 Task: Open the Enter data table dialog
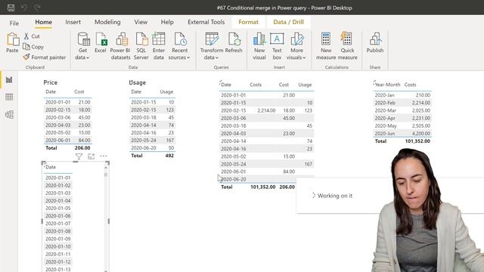click(x=159, y=46)
